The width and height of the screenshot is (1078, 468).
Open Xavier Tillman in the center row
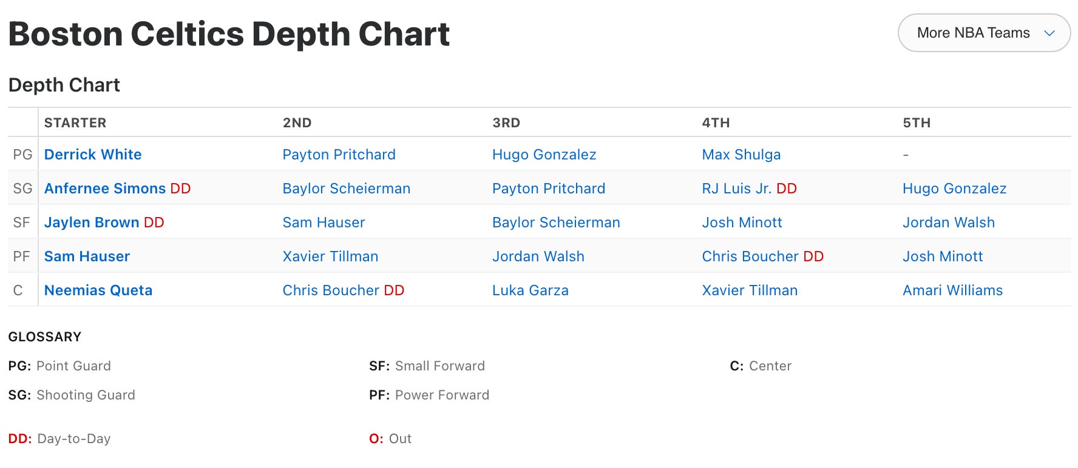pos(750,290)
